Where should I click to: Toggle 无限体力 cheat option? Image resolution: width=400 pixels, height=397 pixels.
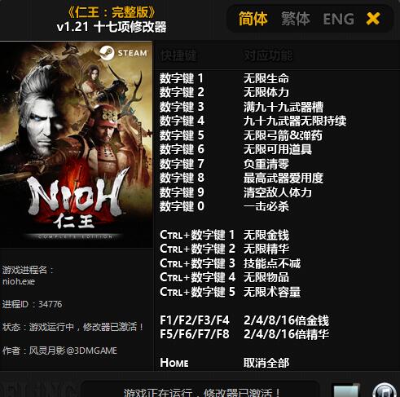(x=266, y=92)
